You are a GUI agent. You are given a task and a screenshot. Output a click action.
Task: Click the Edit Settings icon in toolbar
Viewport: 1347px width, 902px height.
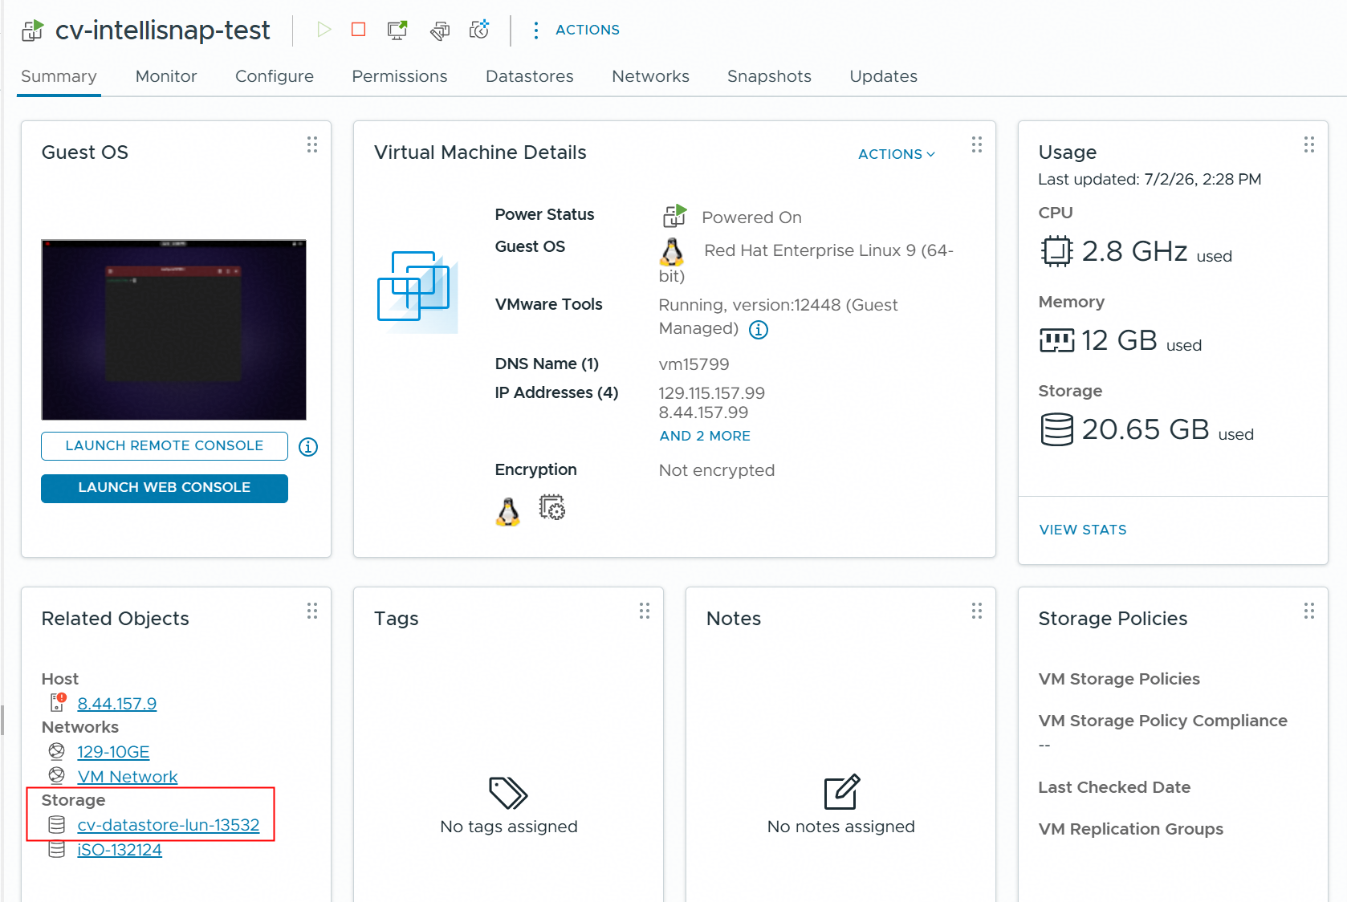coord(439,30)
